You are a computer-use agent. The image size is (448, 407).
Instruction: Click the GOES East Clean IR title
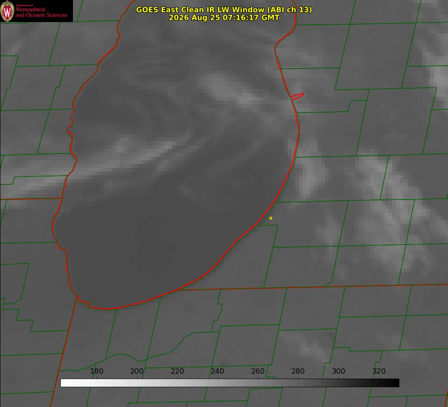tap(224, 9)
